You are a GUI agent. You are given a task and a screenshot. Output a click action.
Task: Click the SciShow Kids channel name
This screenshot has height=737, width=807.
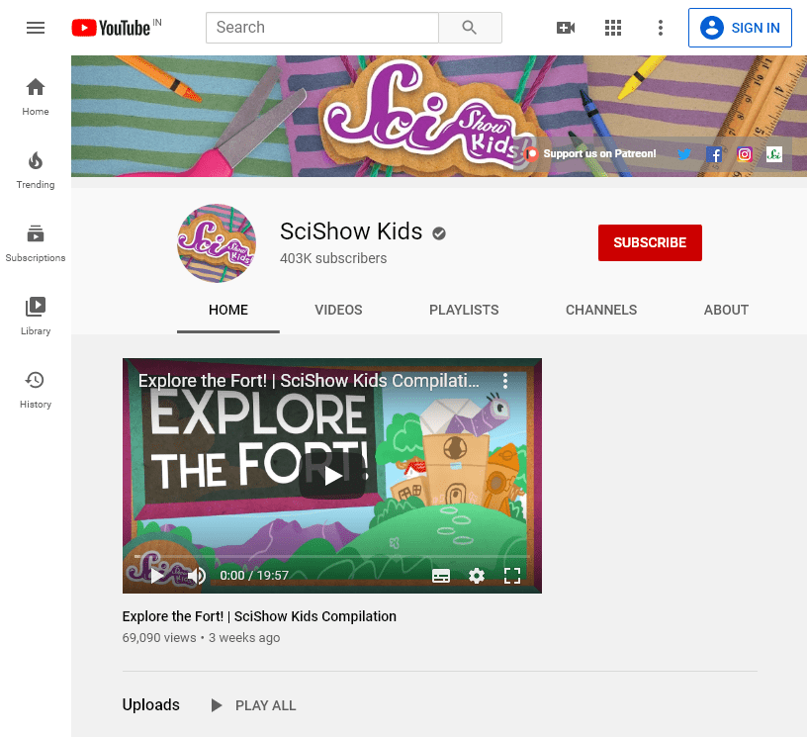pyautogui.click(x=351, y=231)
